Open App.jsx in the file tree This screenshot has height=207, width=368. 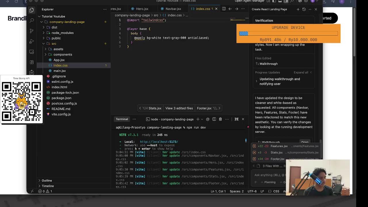coord(59,60)
